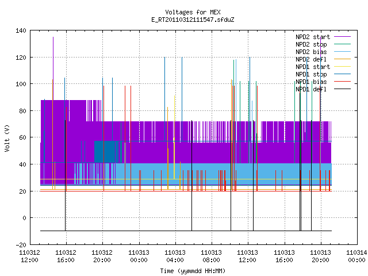Click the NPD1 stop legend label

(311, 74)
